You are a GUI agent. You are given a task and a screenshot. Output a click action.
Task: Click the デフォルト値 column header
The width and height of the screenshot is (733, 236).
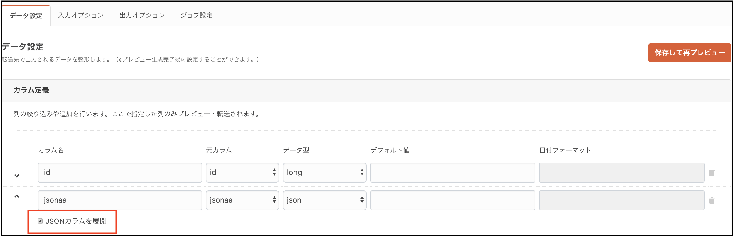[x=390, y=150]
